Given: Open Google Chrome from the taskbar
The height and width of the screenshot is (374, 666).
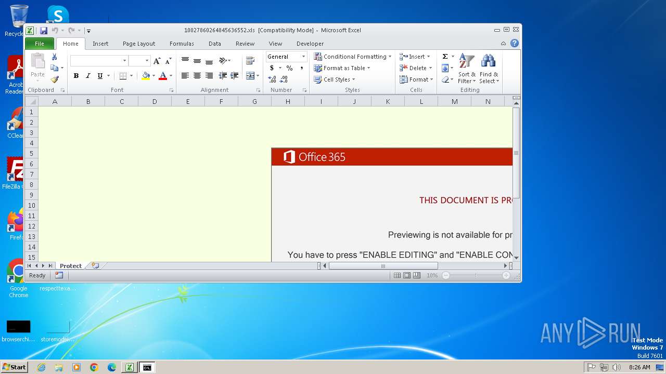Looking at the screenshot, I should (94, 367).
